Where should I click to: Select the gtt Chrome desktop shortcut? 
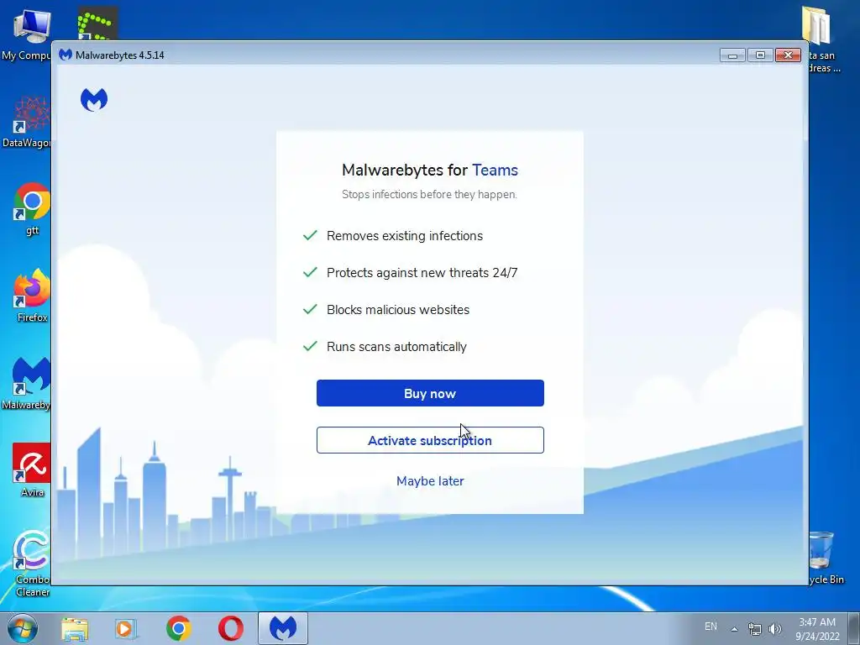tap(32, 208)
